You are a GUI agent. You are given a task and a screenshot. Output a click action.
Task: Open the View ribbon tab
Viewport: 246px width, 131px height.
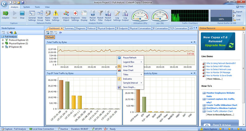pyautogui.click(x=47, y=7)
